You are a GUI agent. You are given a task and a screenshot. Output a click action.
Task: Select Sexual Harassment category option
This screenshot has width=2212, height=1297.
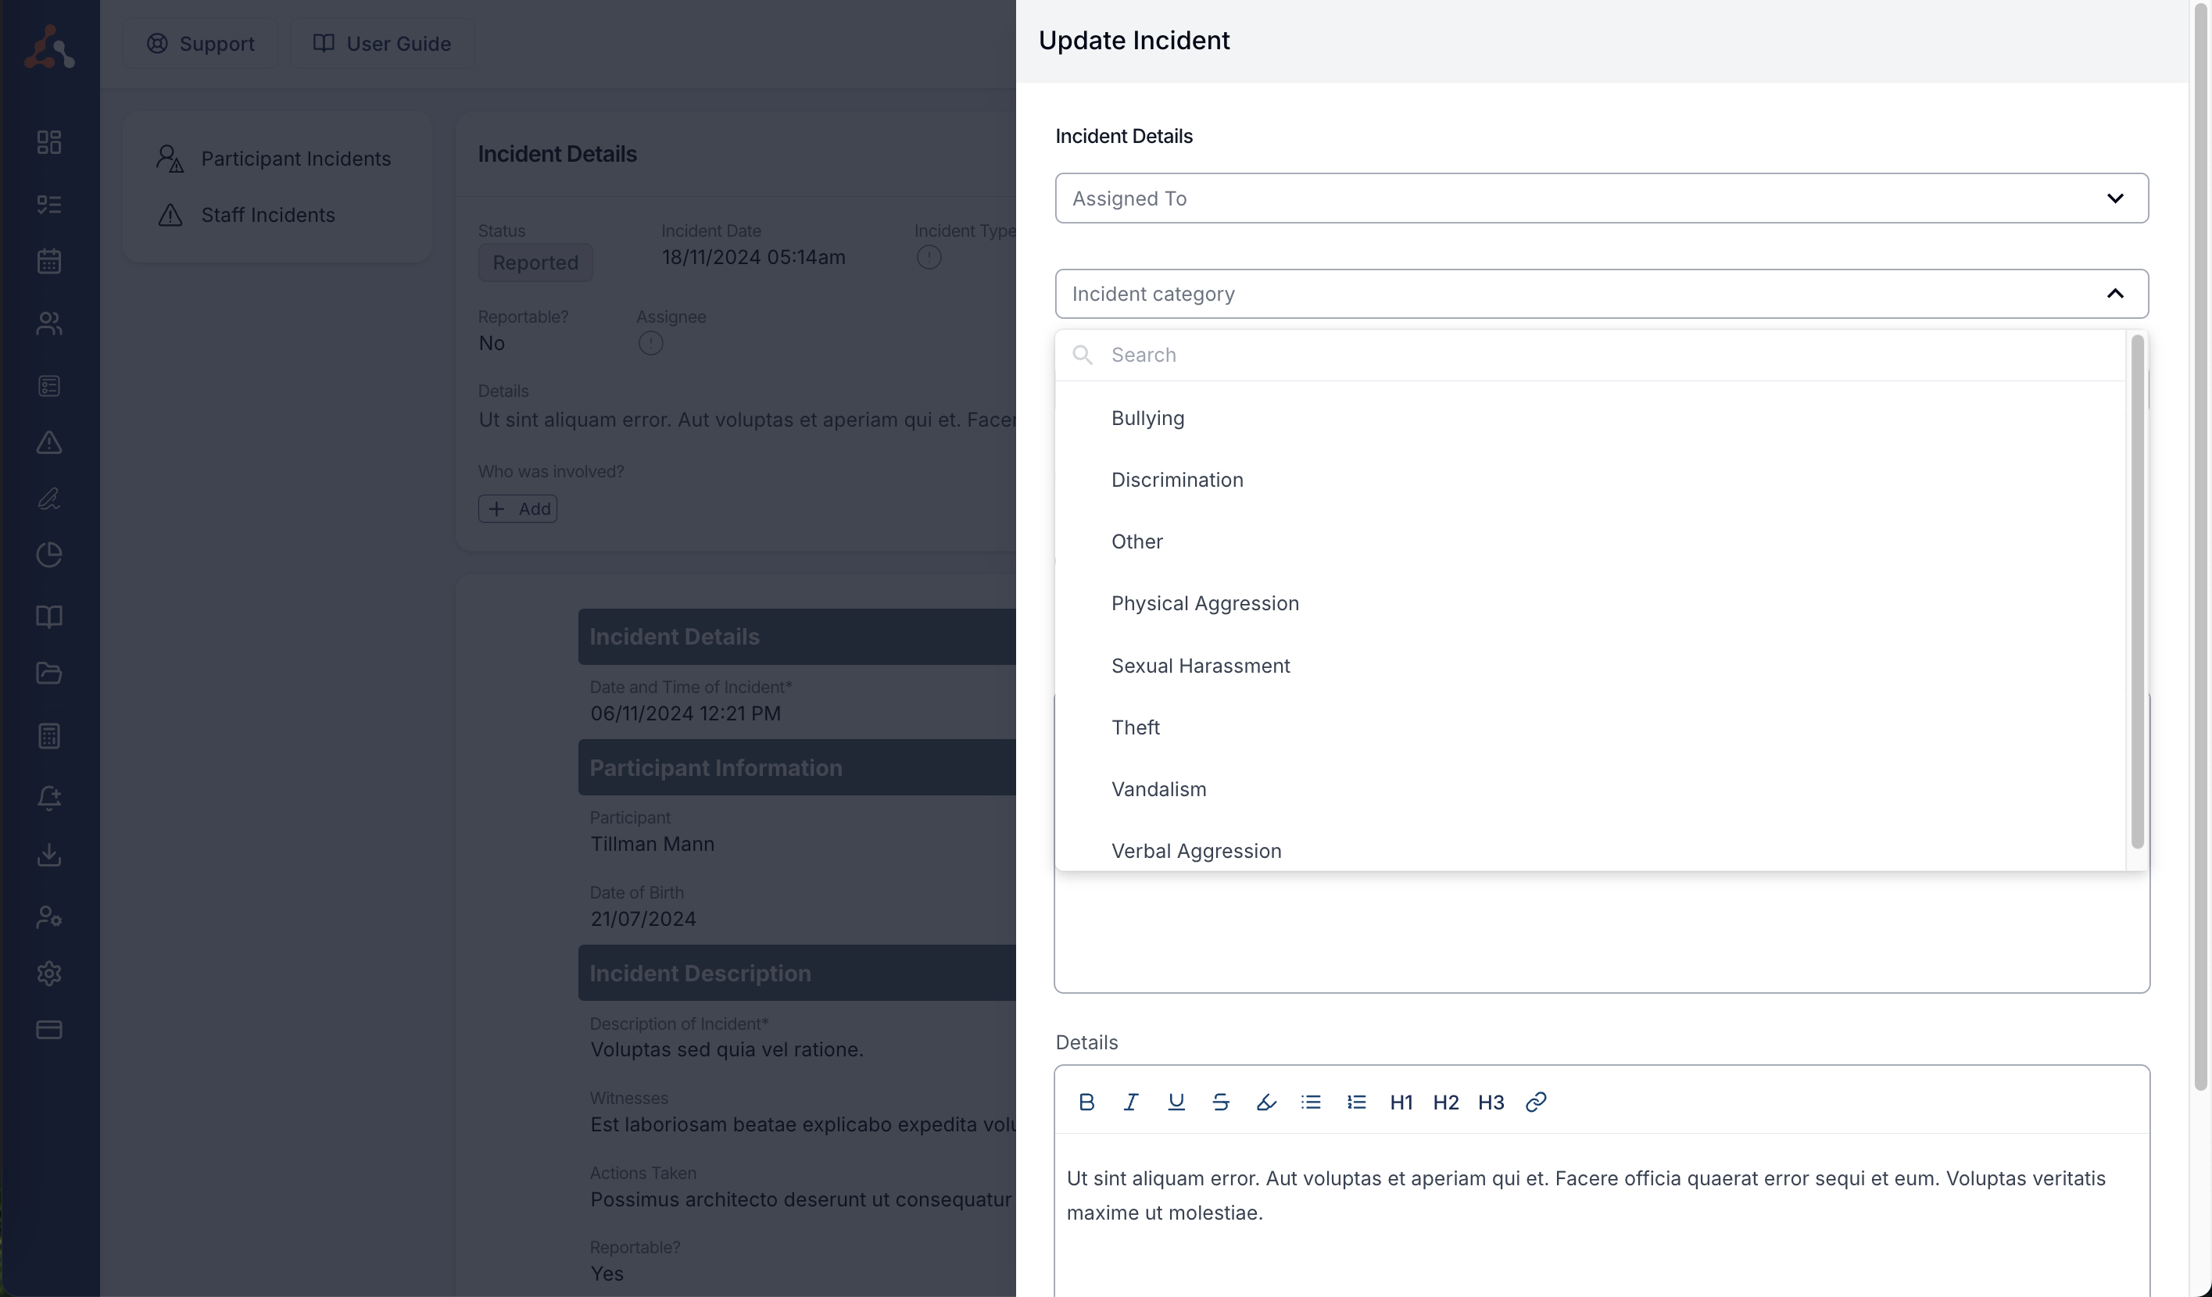pyautogui.click(x=1590, y=666)
